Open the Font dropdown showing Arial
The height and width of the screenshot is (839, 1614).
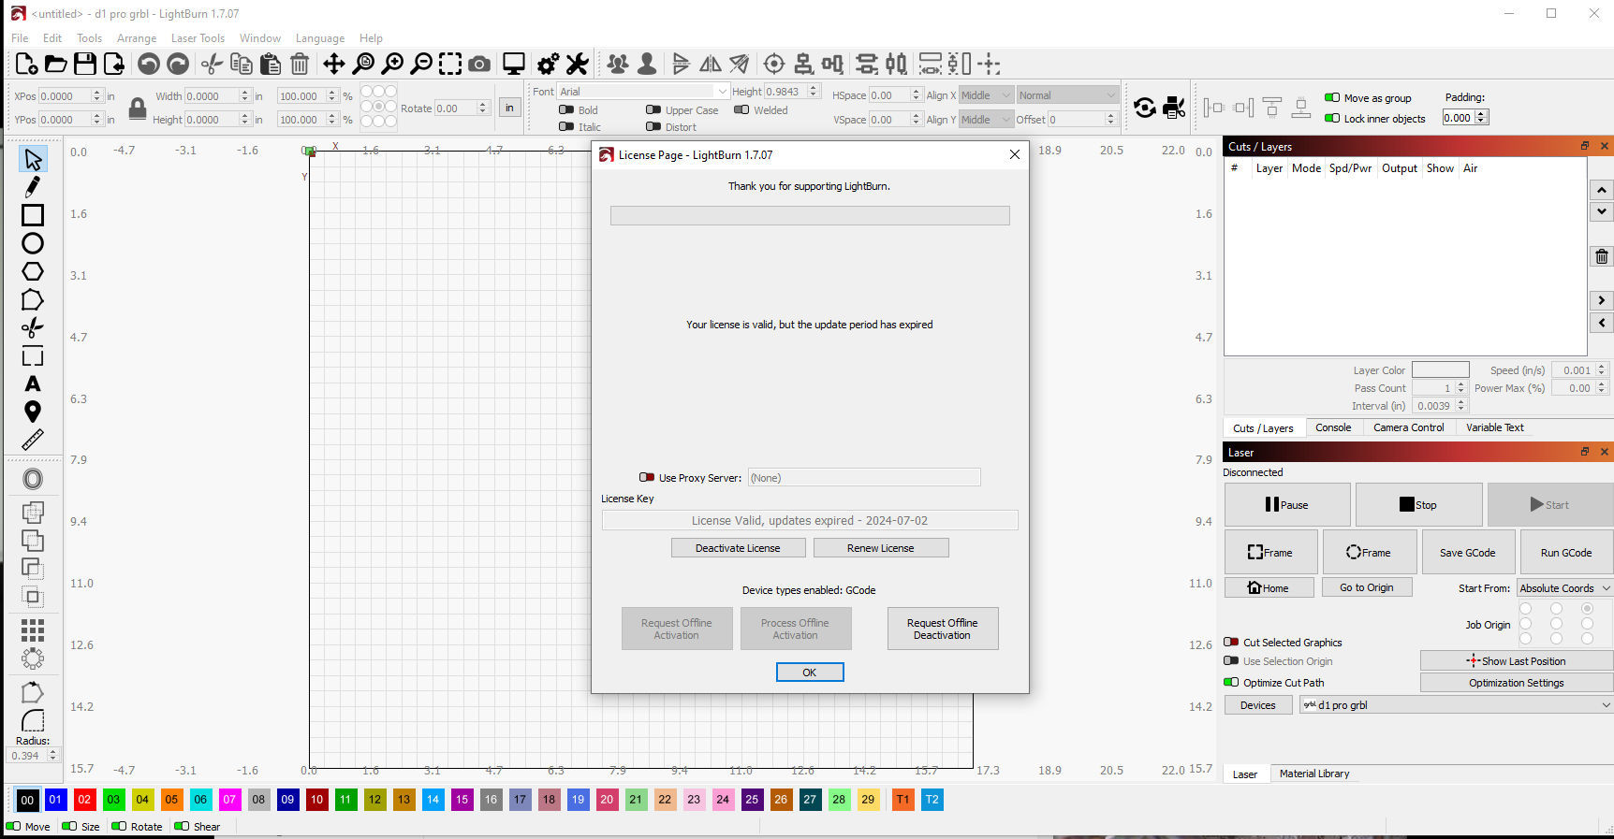click(x=643, y=92)
